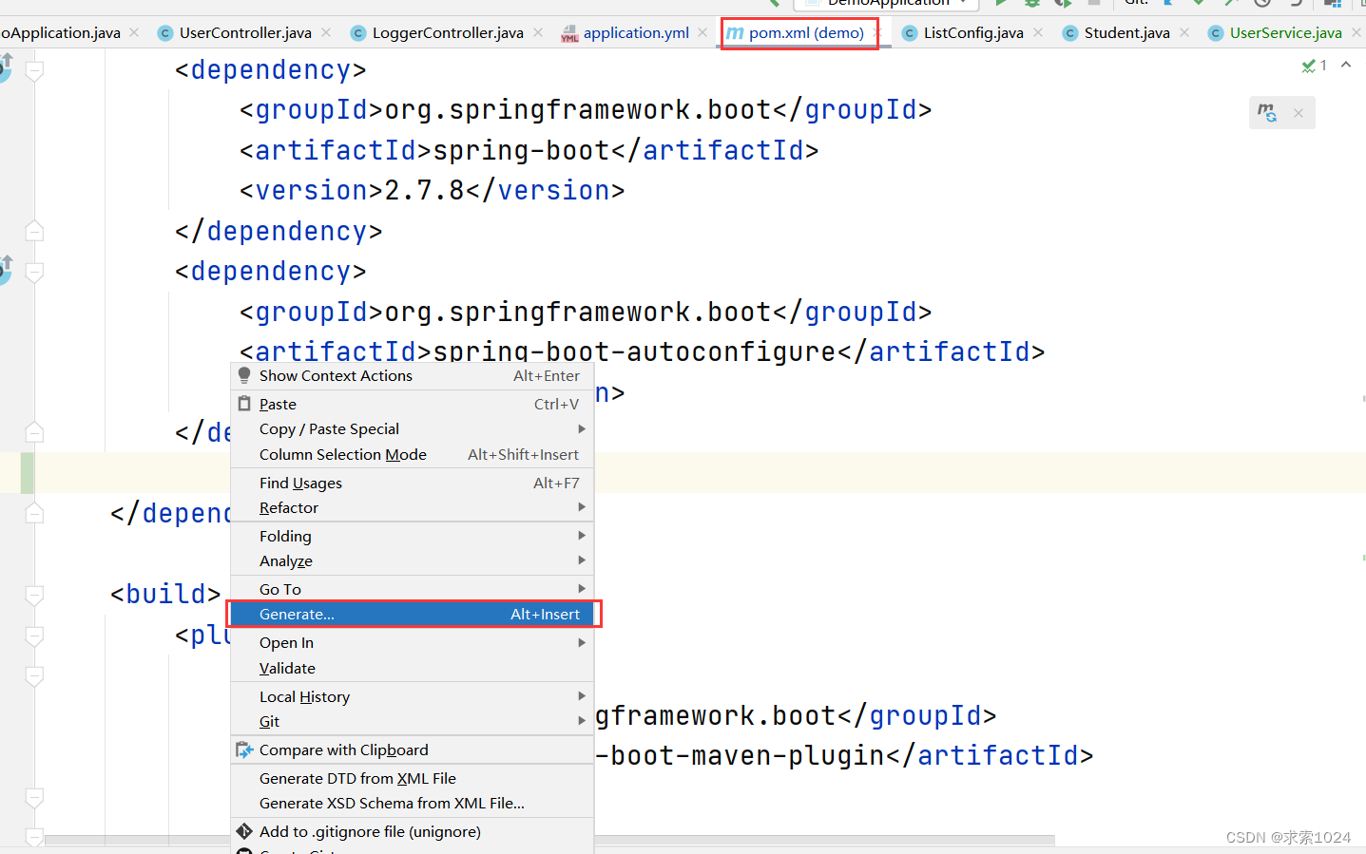Choose Validate from the context menu
The width and height of the screenshot is (1366, 854).
point(413,669)
